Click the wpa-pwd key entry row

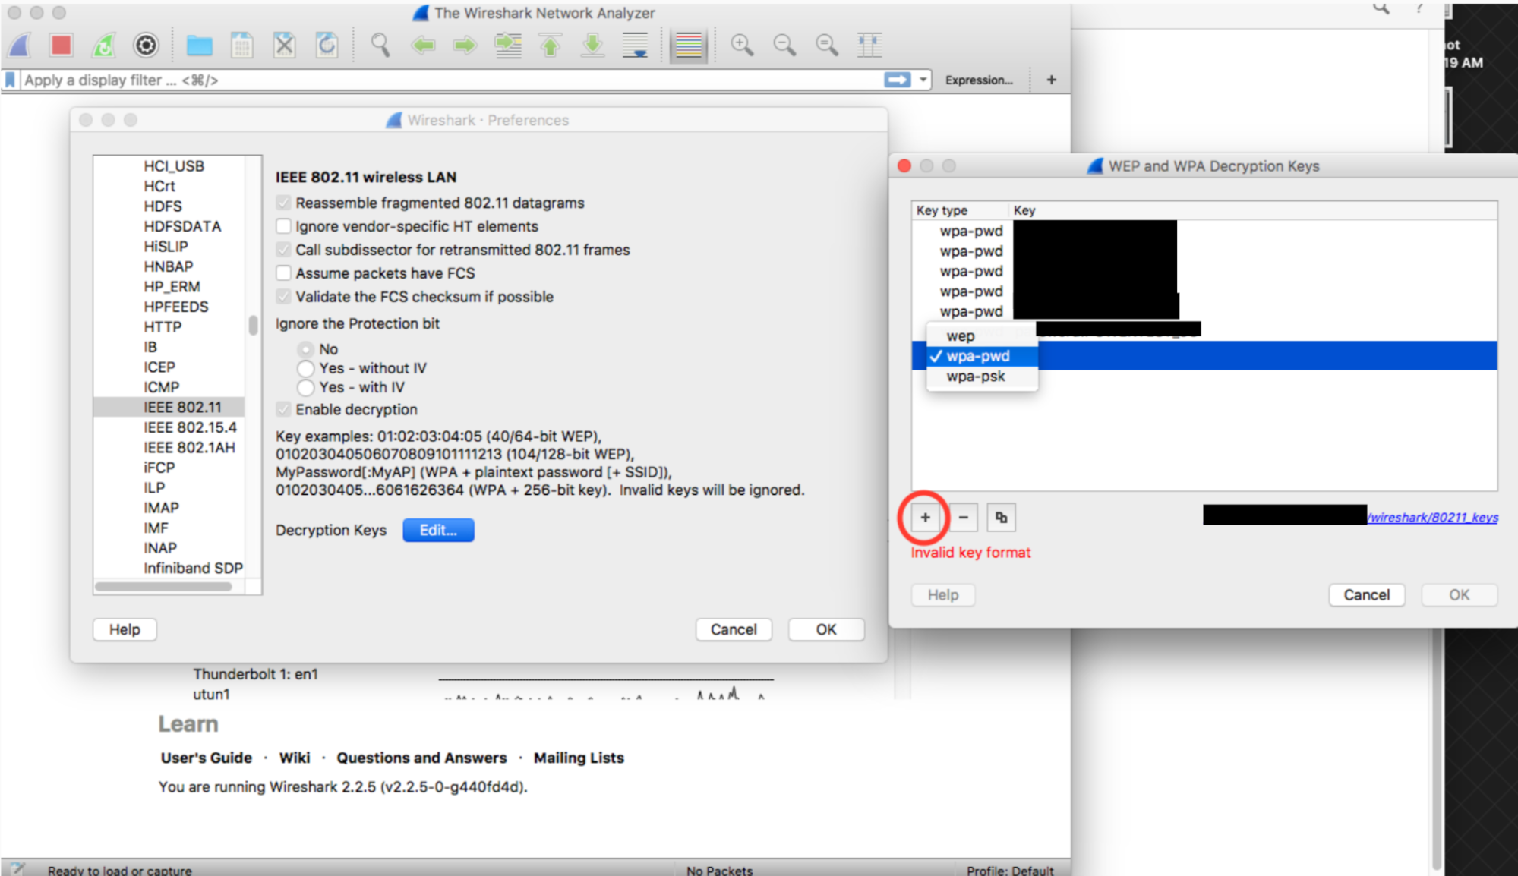[980, 355]
